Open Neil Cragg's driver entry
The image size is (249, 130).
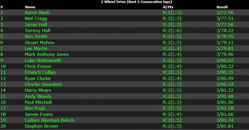coord(36,18)
